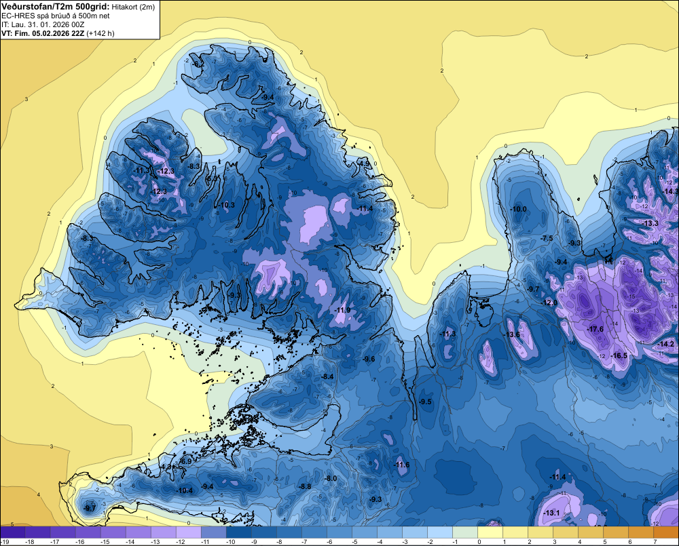Click the -10.0 temperature label on map
Viewport: 679px width, 546px height.
coord(518,210)
